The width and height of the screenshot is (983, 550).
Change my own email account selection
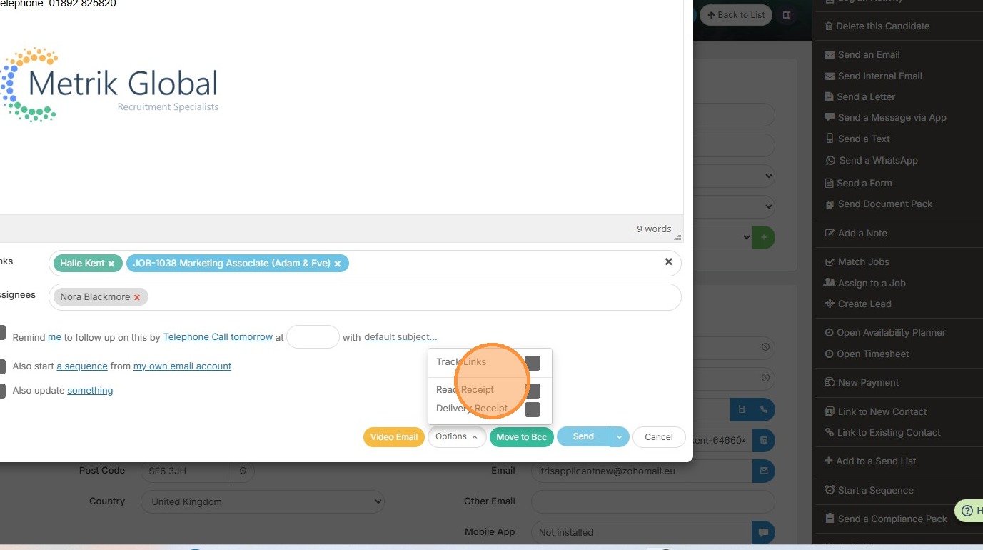coord(182,366)
